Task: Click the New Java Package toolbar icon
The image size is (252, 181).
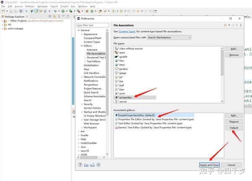Action: pos(87,11)
